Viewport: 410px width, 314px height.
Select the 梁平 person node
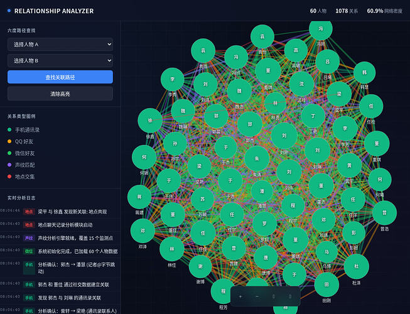(339, 94)
